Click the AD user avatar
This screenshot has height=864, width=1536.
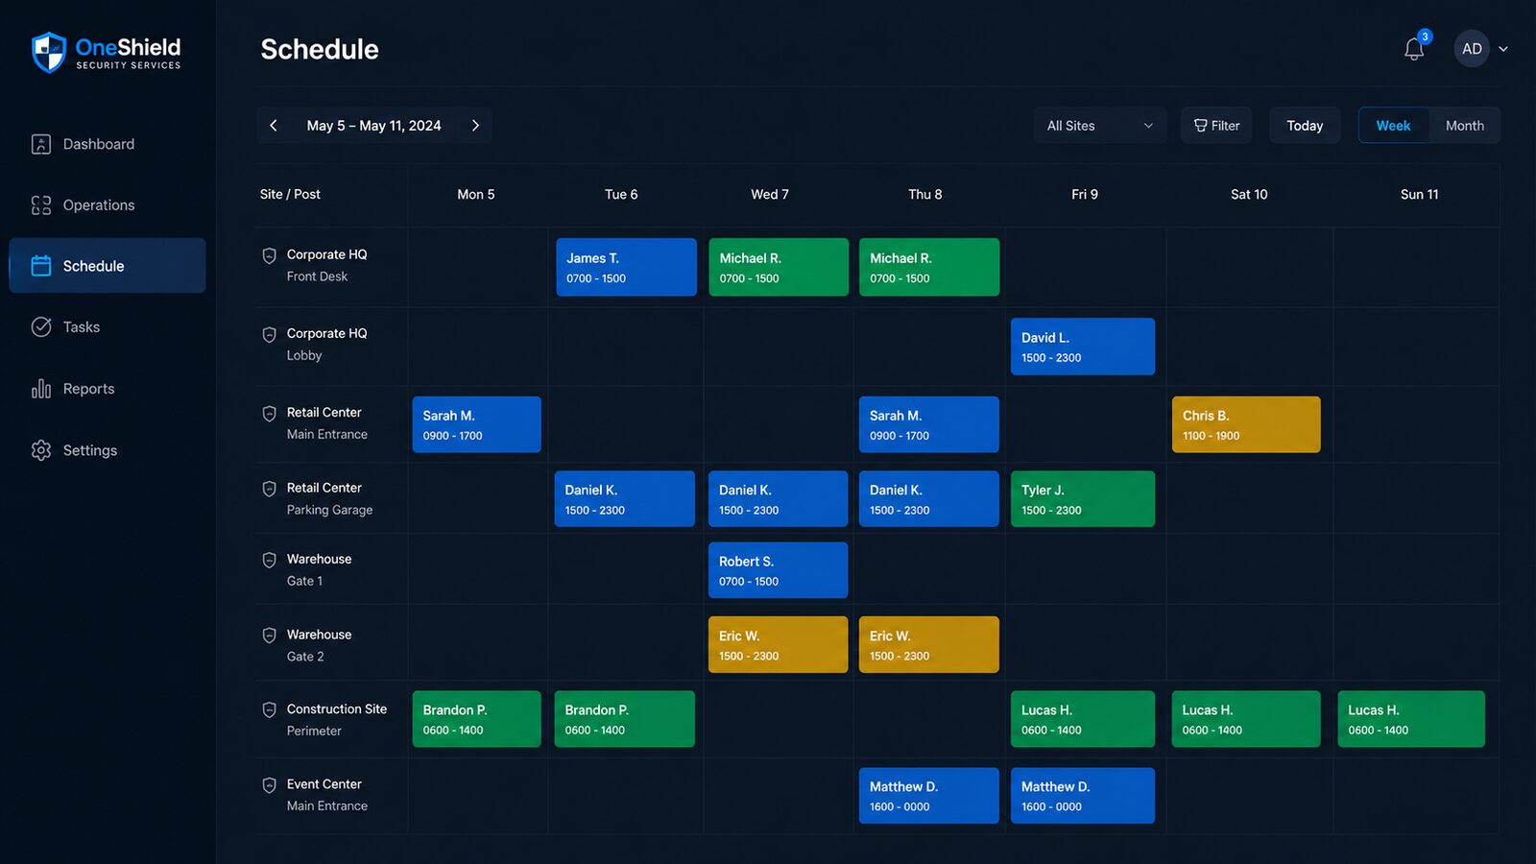1472,49
